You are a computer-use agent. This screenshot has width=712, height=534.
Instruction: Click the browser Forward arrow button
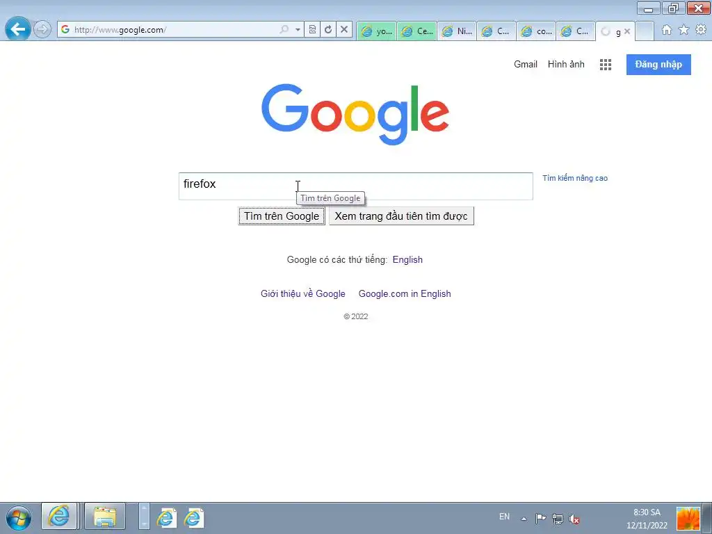click(x=42, y=29)
